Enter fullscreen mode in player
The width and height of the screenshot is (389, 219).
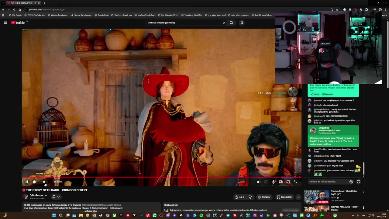[x=295, y=182]
